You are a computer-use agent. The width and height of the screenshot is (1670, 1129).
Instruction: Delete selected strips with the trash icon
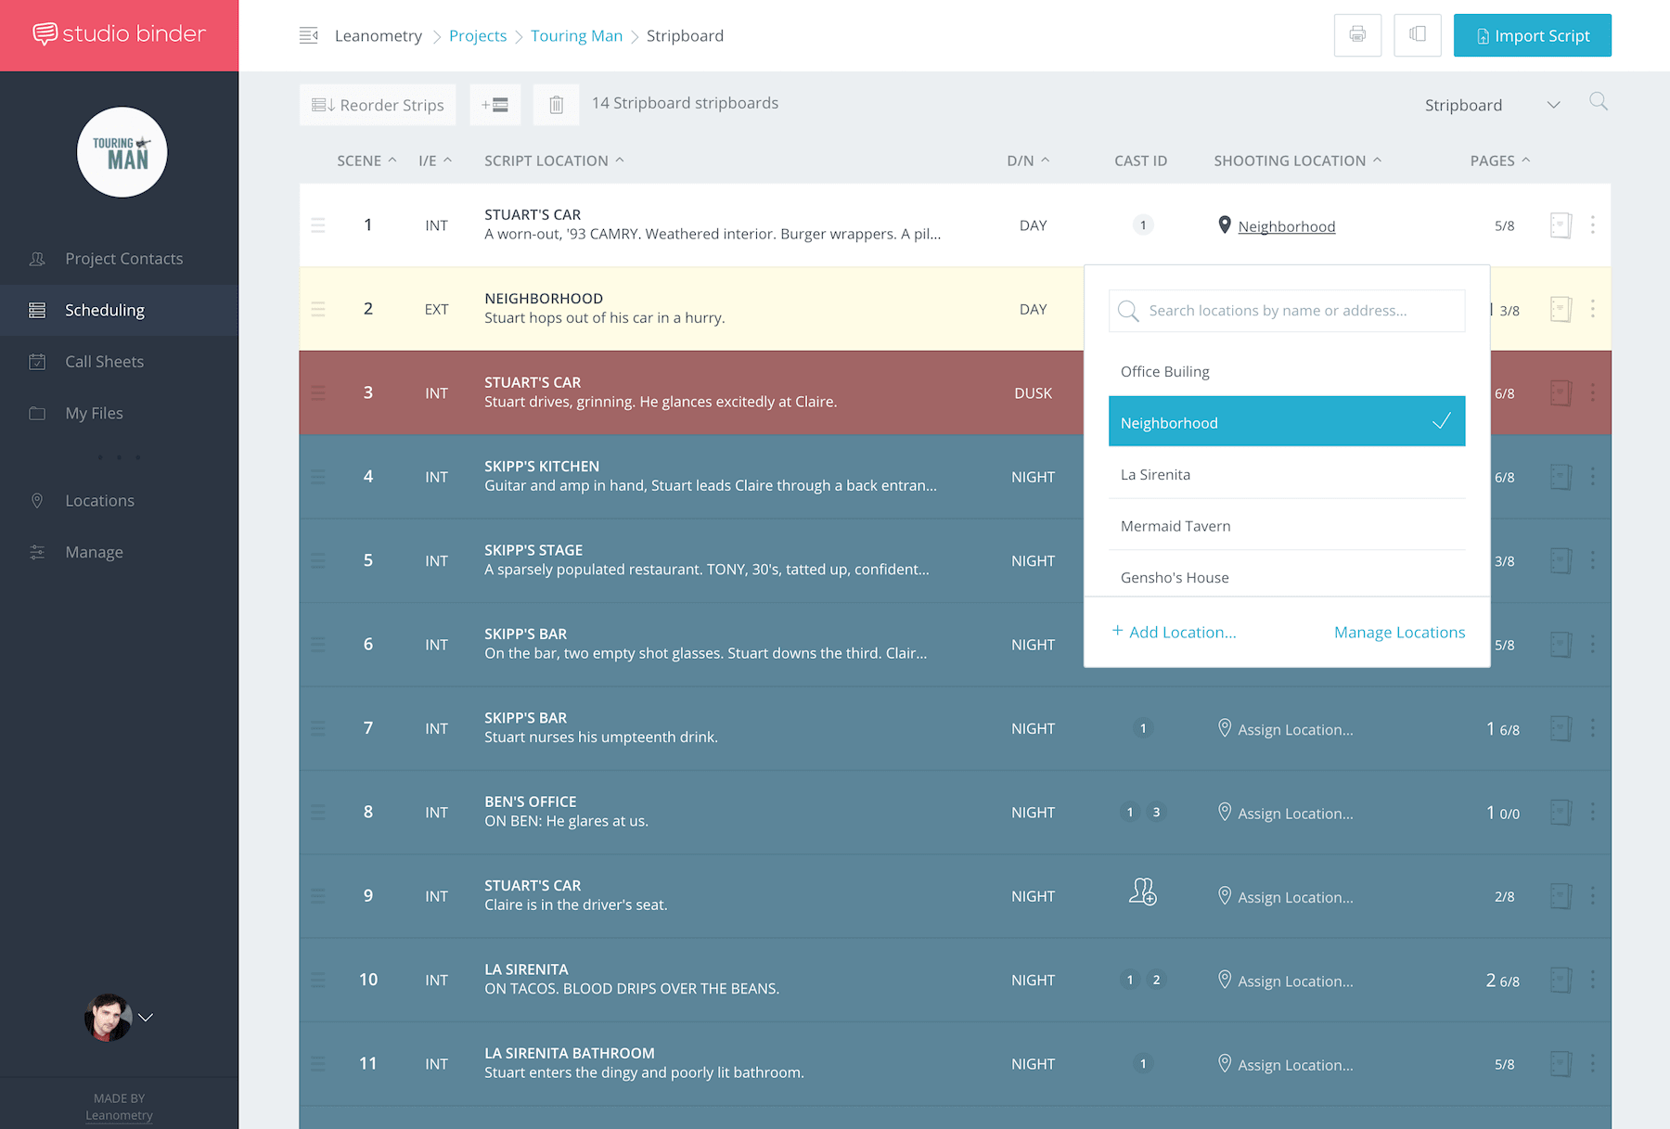556,105
